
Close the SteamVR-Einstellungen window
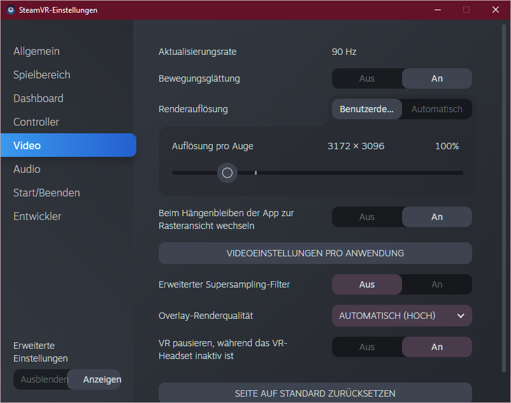495,10
